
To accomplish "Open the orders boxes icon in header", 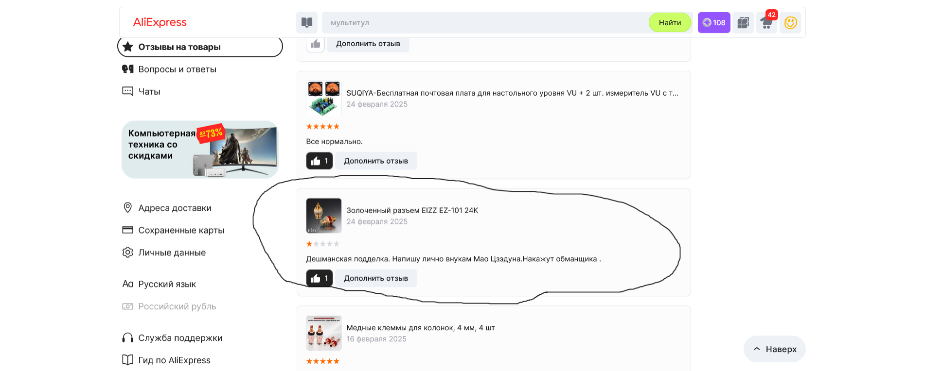I will 743,22.
